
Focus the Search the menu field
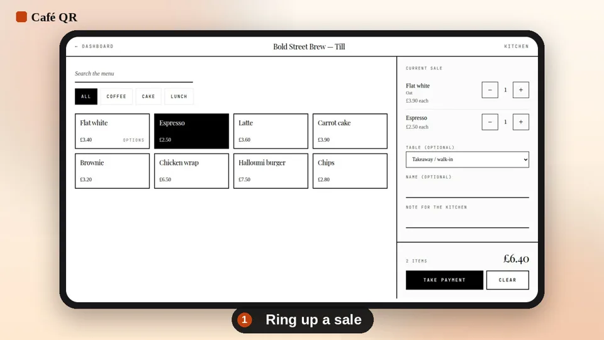[x=133, y=74]
